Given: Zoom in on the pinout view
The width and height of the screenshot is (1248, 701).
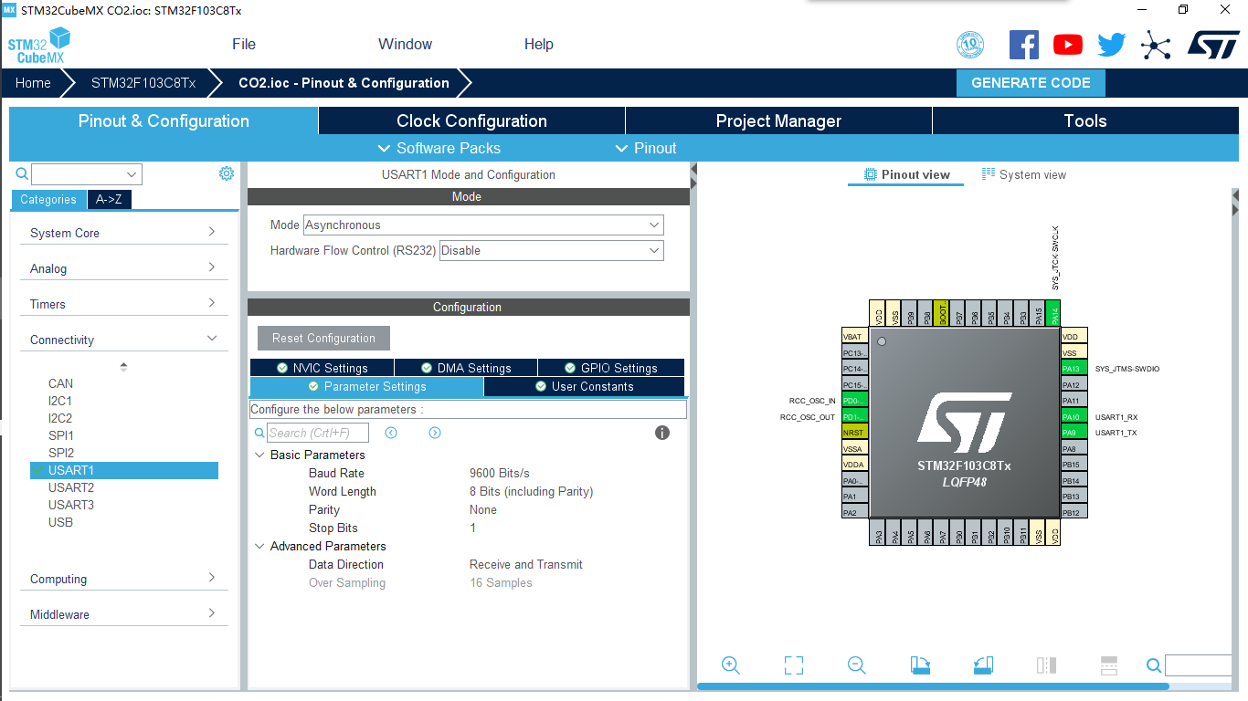Looking at the screenshot, I should [730, 665].
